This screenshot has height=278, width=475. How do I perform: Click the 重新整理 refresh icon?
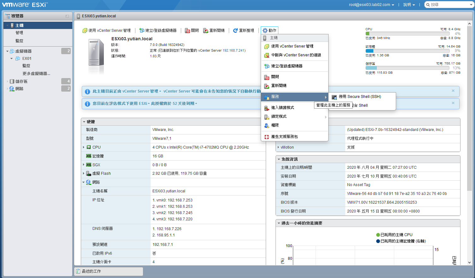tap(235, 31)
